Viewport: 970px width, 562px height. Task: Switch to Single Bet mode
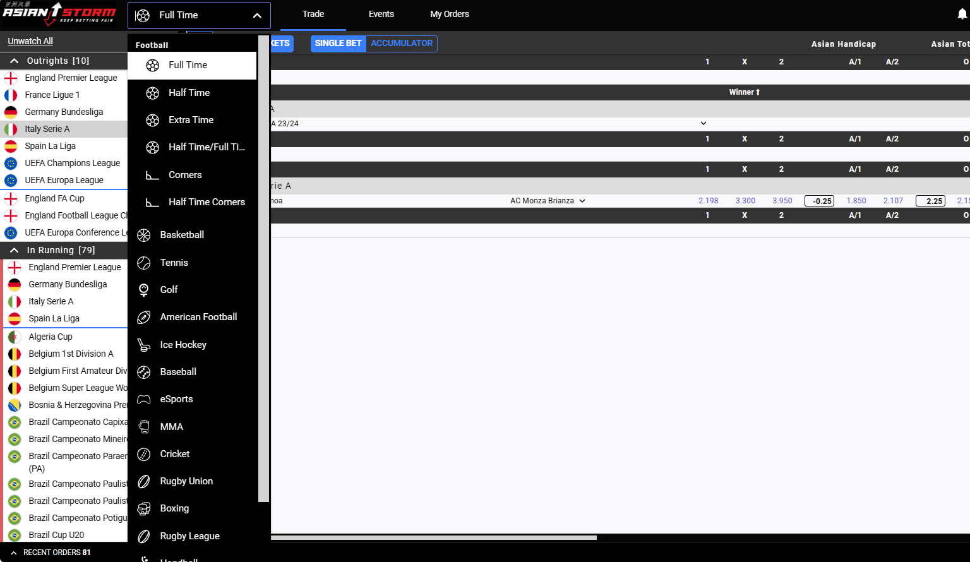click(338, 44)
